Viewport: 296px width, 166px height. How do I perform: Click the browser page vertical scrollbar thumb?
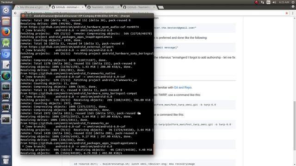click(x=294, y=125)
